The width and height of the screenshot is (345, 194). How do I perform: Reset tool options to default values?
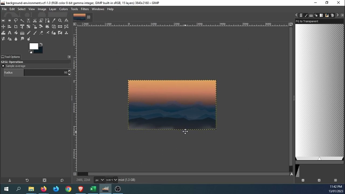(x=61, y=180)
